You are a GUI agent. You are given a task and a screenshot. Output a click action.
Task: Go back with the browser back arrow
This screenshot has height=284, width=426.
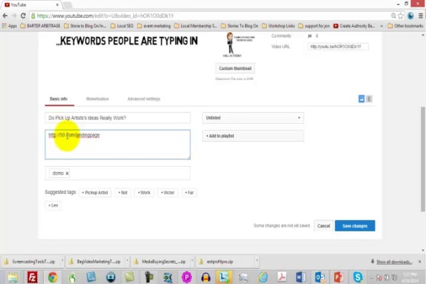[5, 16]
